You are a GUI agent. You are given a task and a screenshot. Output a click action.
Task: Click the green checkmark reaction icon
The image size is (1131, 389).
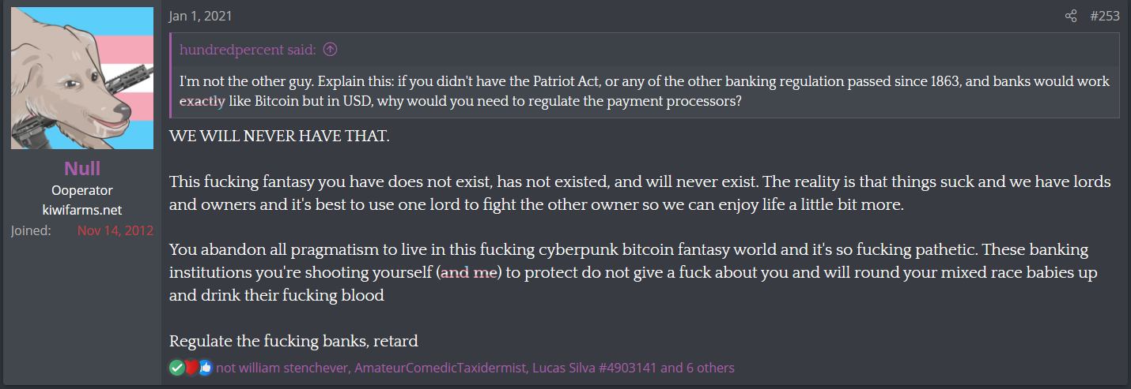(176, 368)
